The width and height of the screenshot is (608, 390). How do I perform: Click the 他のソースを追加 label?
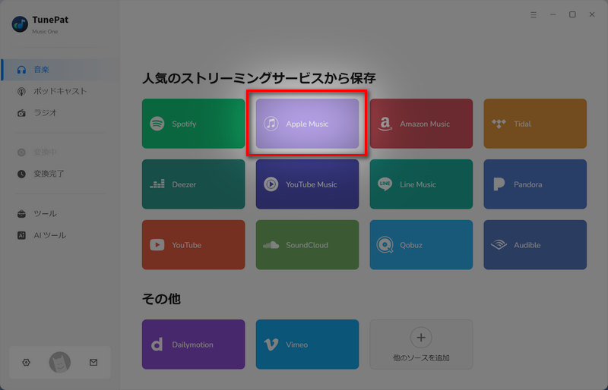pos(421,358)
